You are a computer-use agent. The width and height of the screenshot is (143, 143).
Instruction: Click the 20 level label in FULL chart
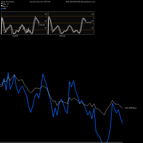coord(92,28)
